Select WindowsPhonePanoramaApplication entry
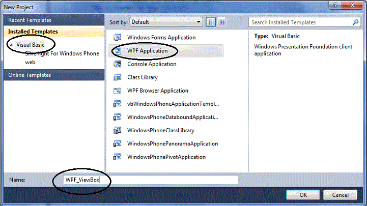The image size is (367, 206). click(165, 143)
